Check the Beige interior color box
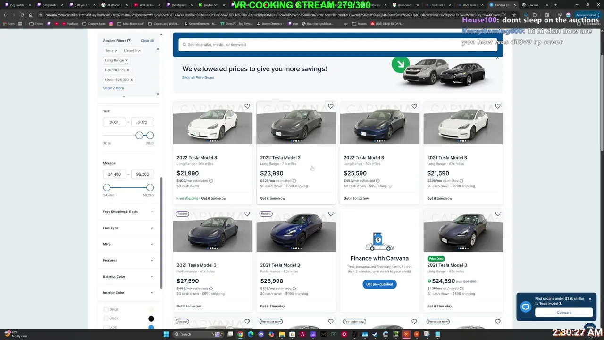This screenshot has height=340, width=604. point(106,309)
